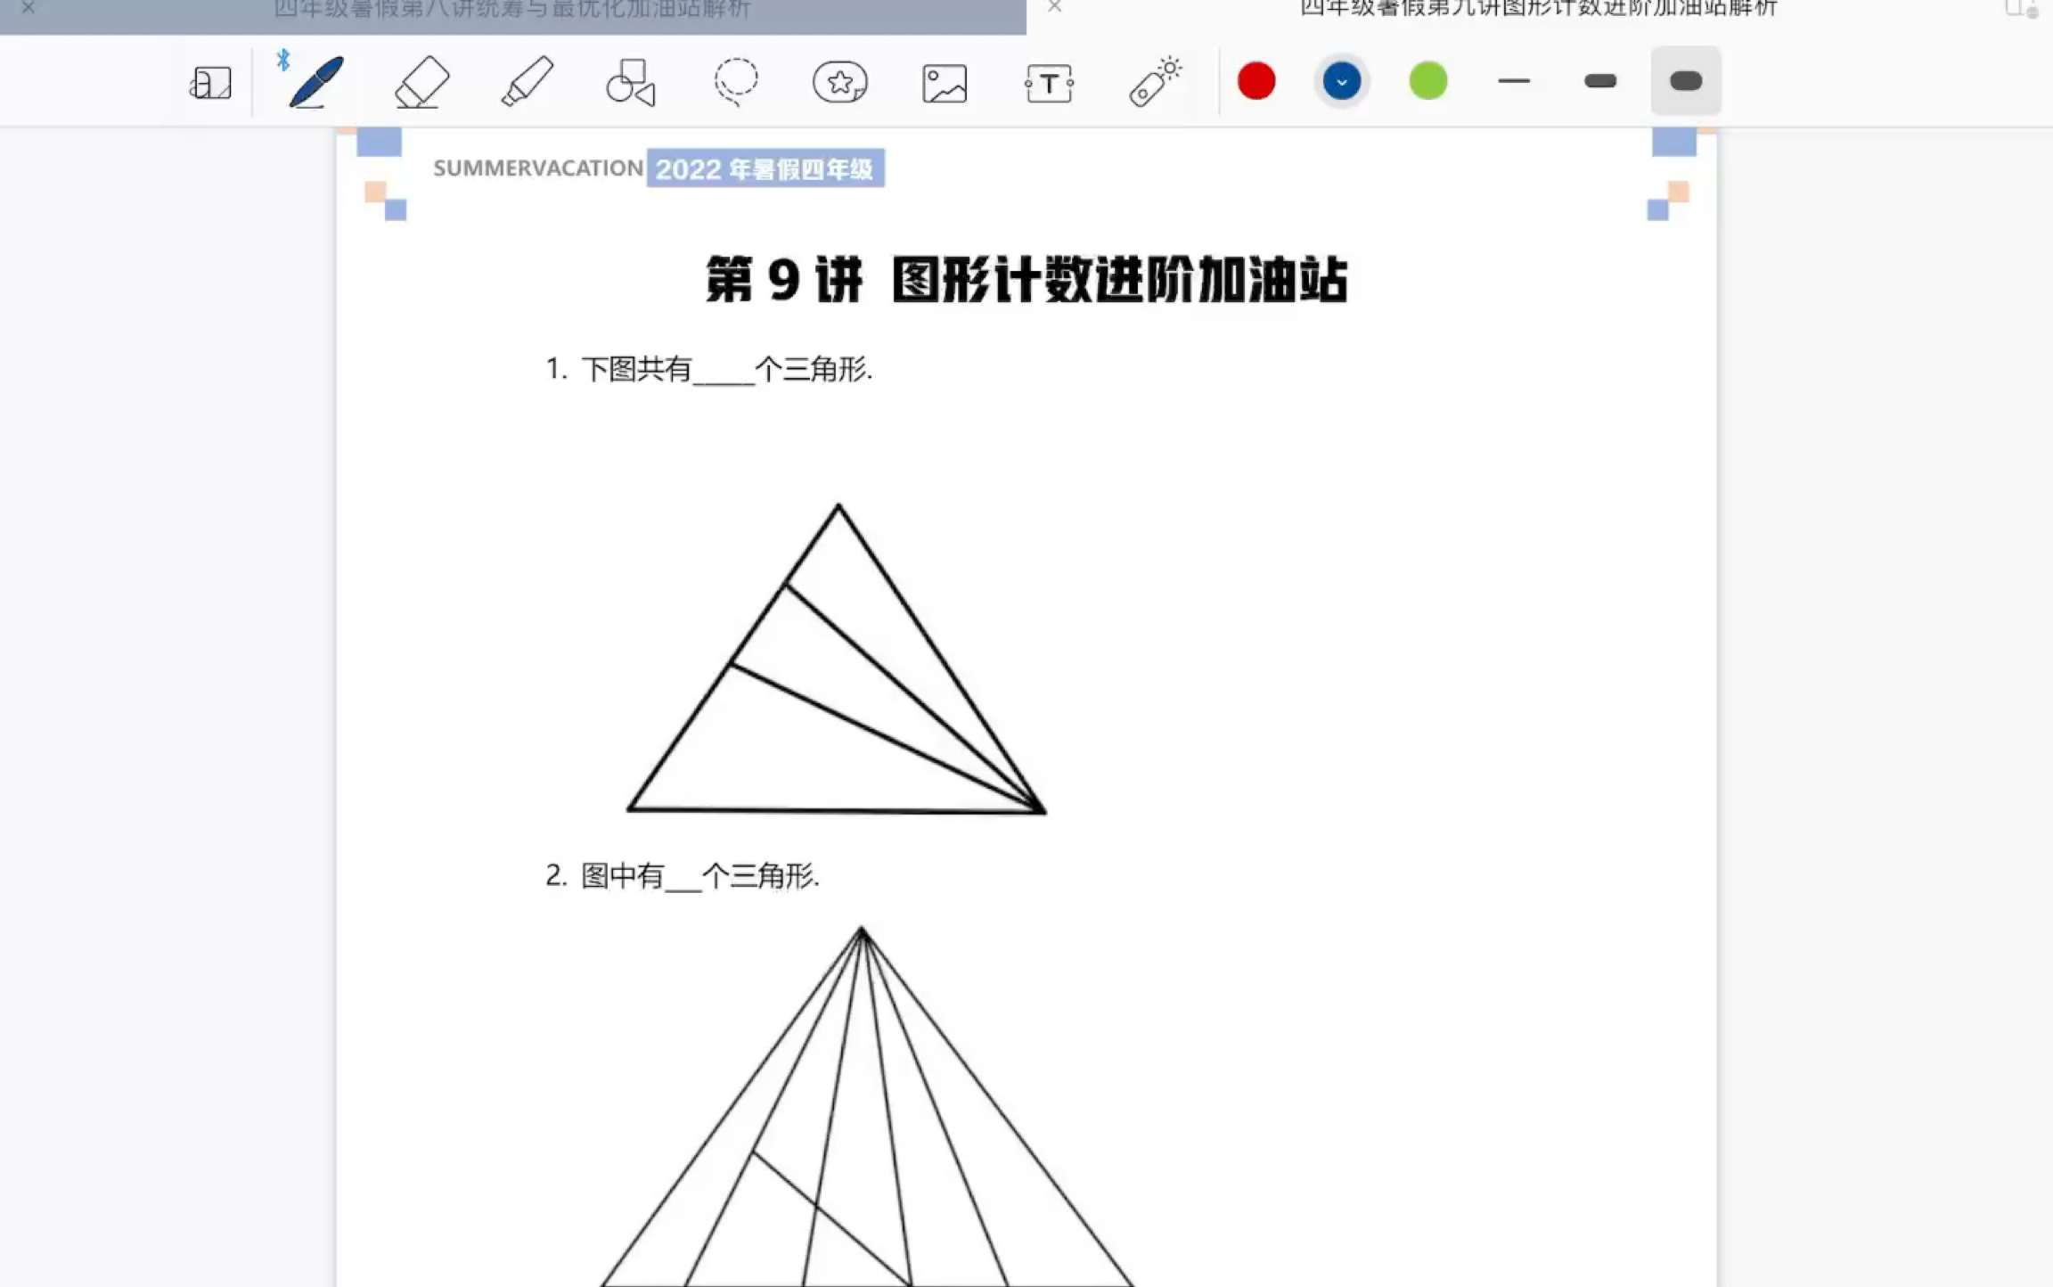Select the Highlighter tool
The height and width of the screenshot is (1287, 2053).
click(527, 80)
